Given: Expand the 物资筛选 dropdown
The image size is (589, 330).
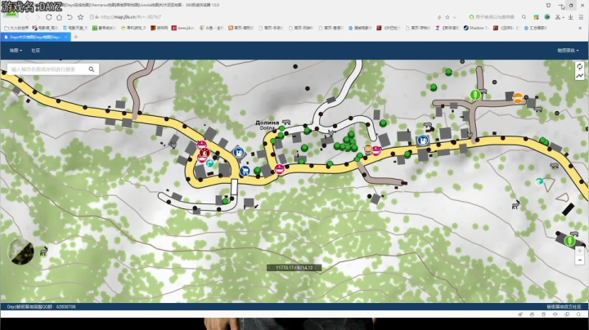Looking at the screenshot, I should [x=568, y=51].
